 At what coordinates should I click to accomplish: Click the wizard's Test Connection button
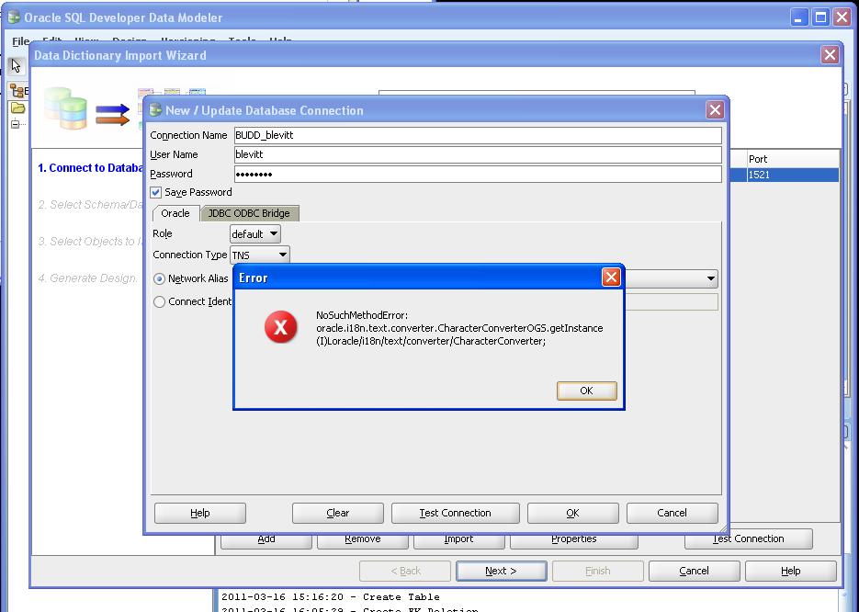749,539
